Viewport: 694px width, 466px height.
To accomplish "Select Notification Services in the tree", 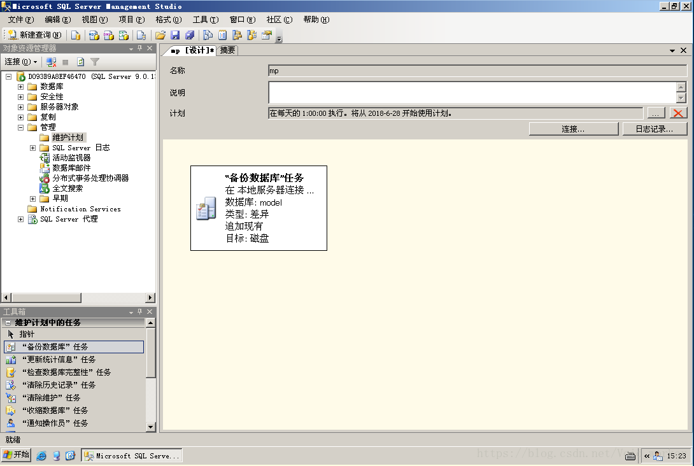I will (x=80, y=209).
